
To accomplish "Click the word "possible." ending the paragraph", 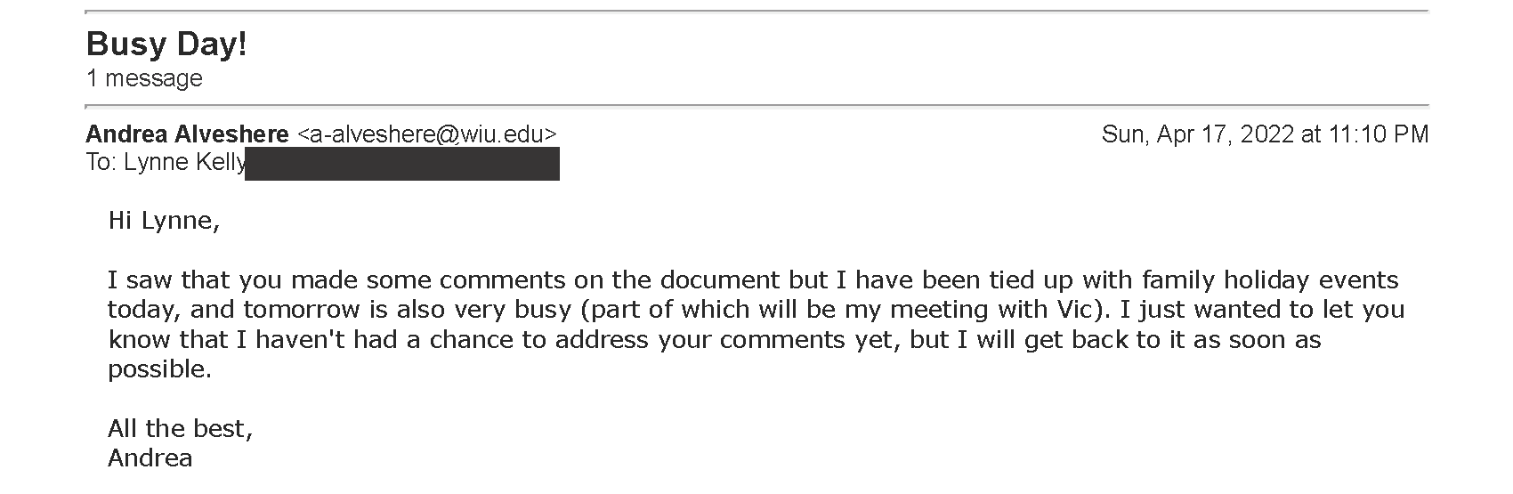I will (x=160, y=370).
